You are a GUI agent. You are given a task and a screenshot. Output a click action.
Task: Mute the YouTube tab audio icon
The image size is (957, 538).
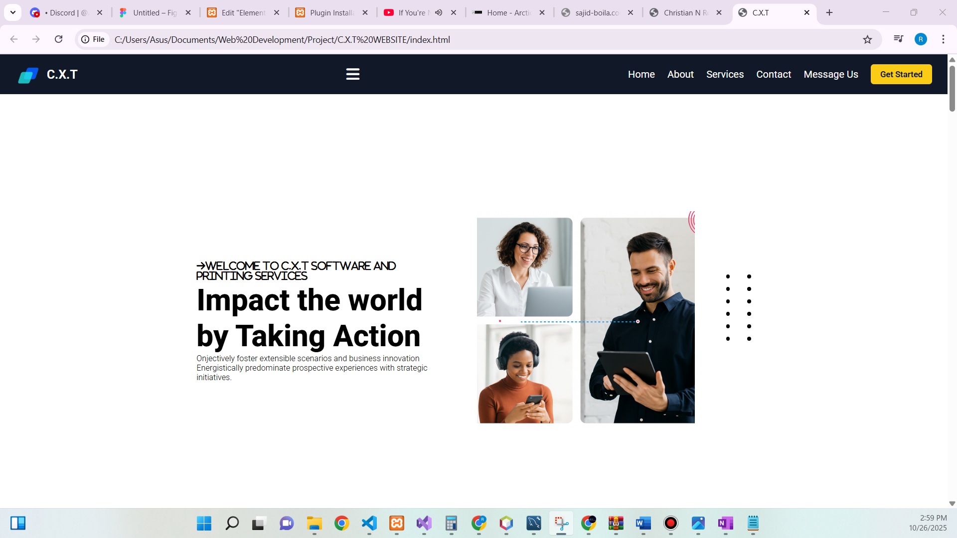[x=439, y=12]
